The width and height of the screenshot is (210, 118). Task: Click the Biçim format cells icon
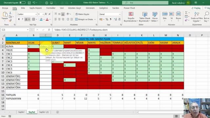(178, 14)
